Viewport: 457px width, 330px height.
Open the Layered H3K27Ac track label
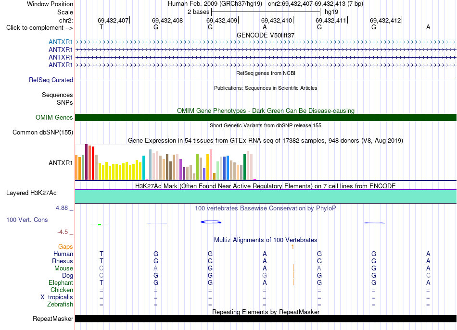point(31,193)
